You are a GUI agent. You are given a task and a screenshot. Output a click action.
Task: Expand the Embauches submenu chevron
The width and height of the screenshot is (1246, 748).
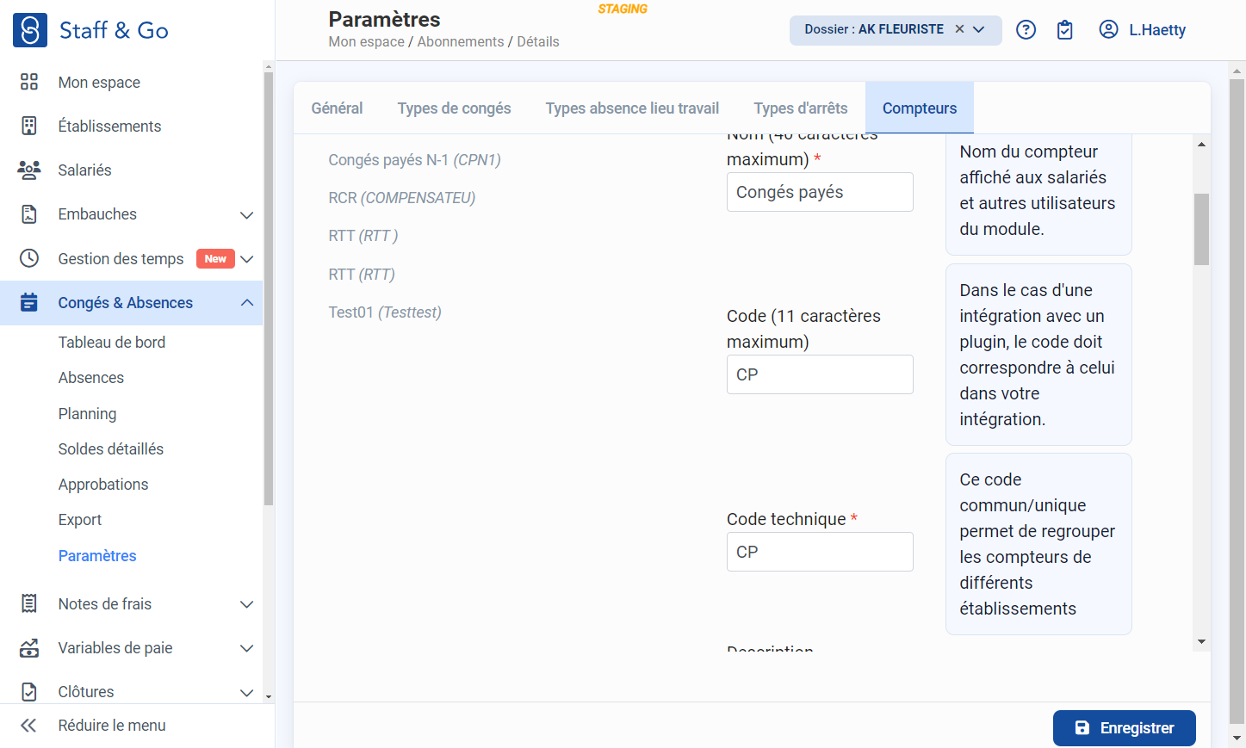coord(246,215)
